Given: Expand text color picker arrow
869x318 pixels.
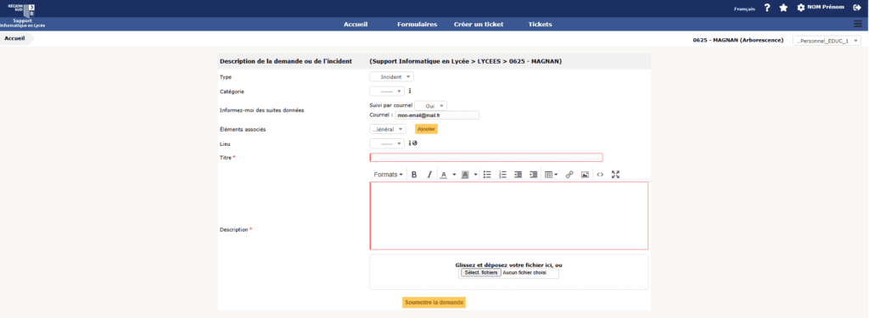Looking at the screenshot, I should 454,175.
